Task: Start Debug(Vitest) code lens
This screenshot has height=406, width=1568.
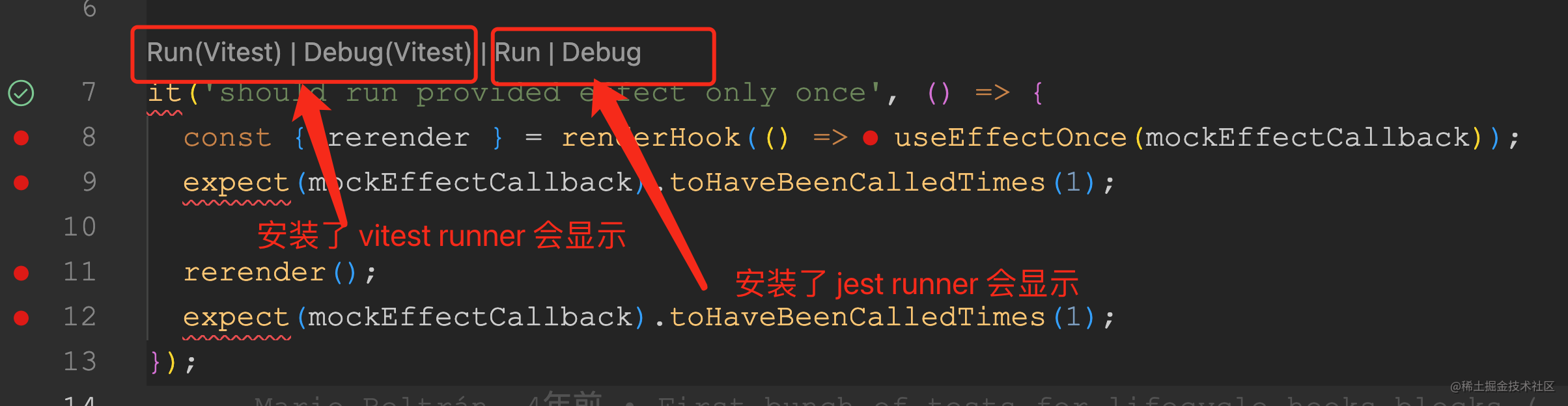Action: point(387,53)
